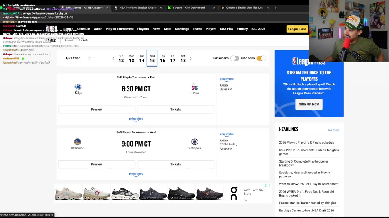This screenshot has width=389, height=218.
Task: Open the Schedule menu item
Action: coord(83,29)
